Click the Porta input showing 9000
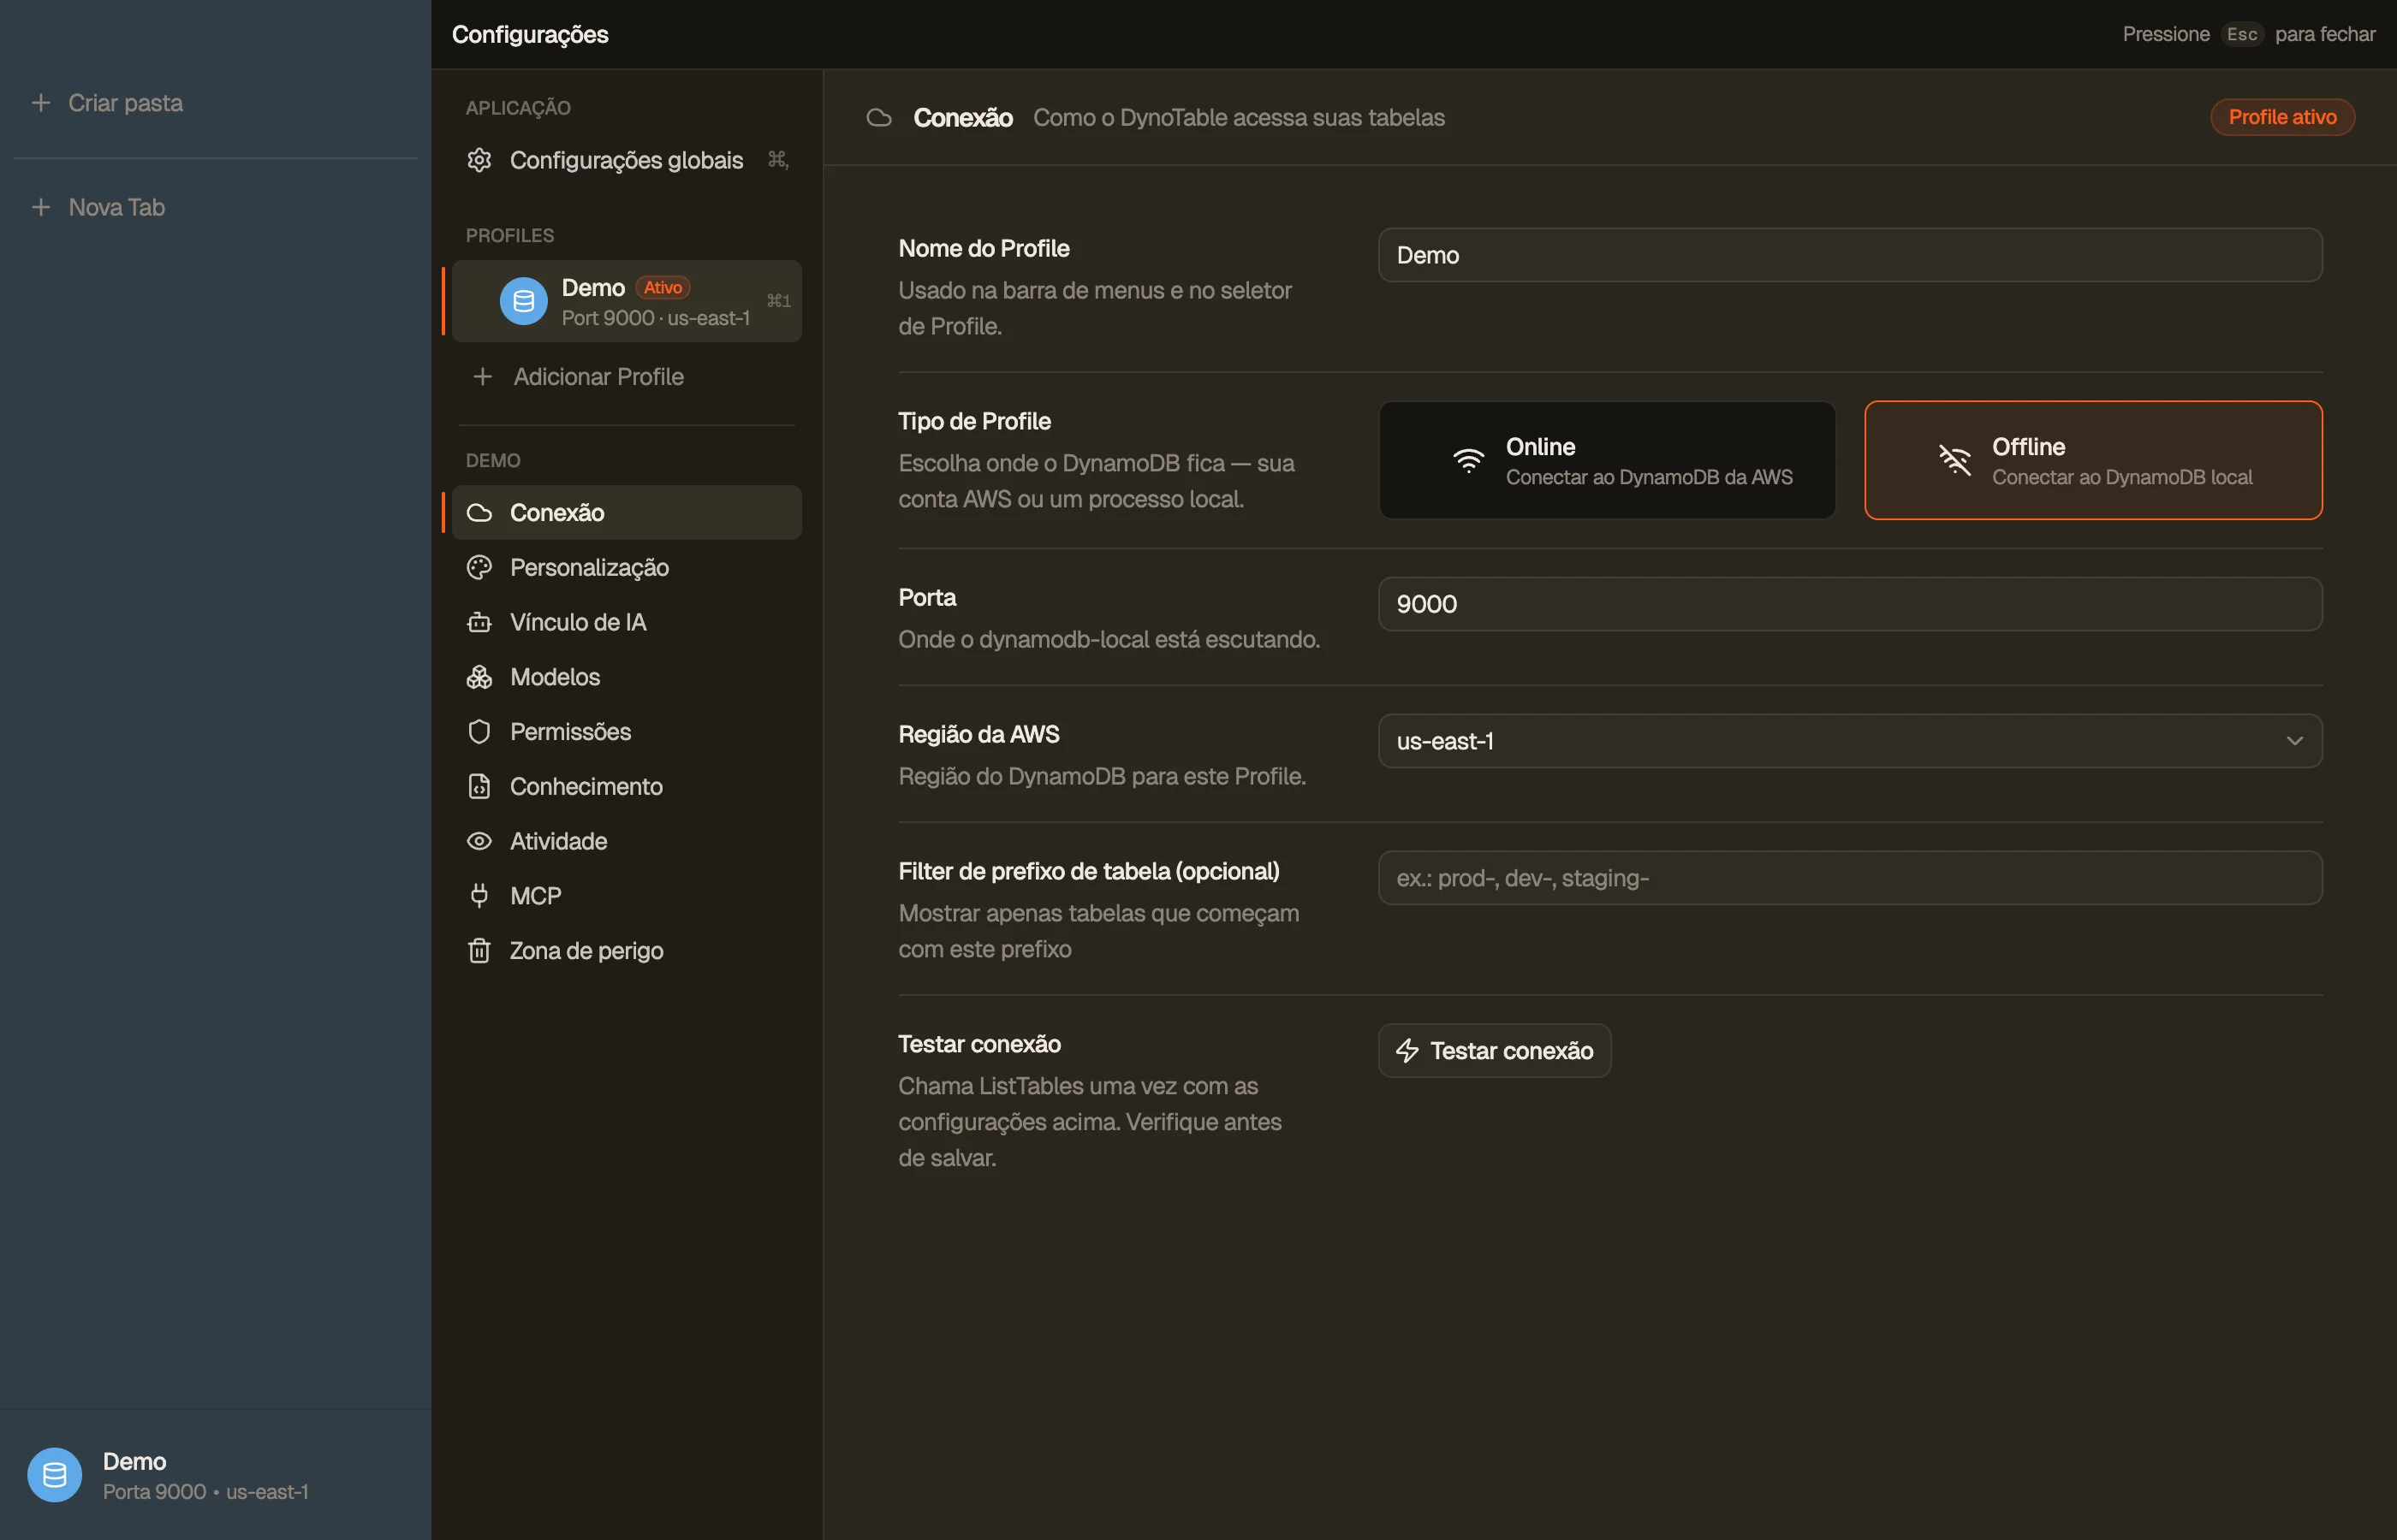The height and width of the screenshot is (1540, 2397). (x=1851, y=604)
